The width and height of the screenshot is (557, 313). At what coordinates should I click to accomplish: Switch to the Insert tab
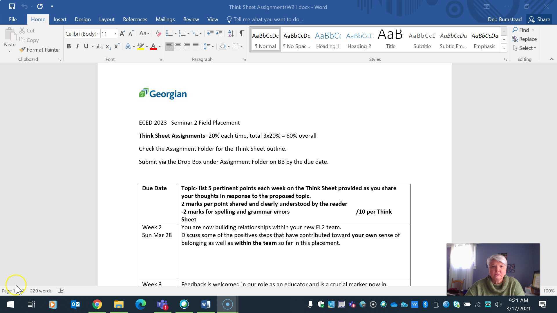pos(60,19)
